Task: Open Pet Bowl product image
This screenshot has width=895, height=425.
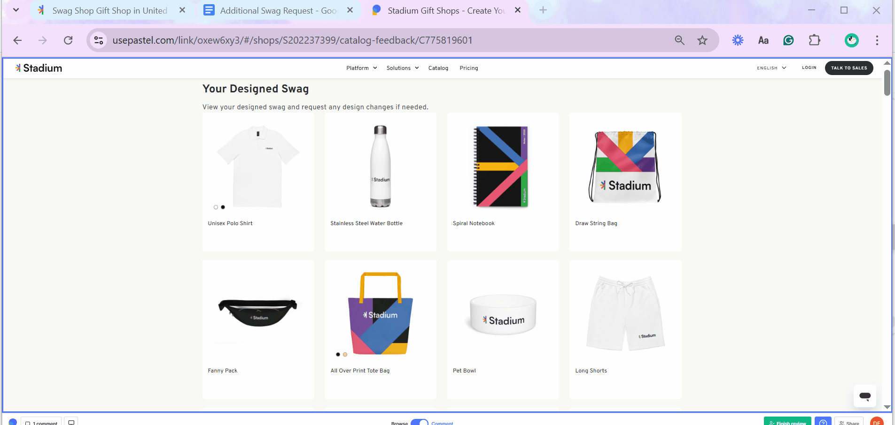Action: coord(503,314)
